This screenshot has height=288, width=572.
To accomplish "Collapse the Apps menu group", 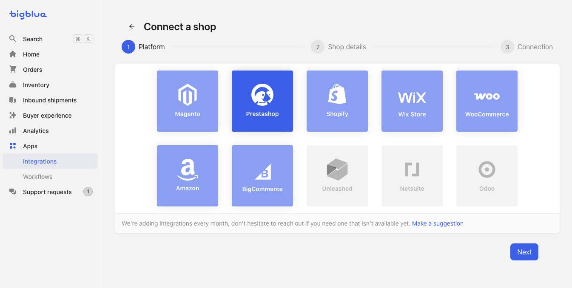I will click(x=50, y=146).
